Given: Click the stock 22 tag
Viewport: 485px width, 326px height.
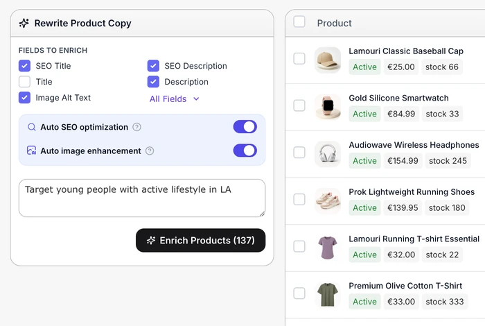Looking at the screenshot, I should coord(442,255).
